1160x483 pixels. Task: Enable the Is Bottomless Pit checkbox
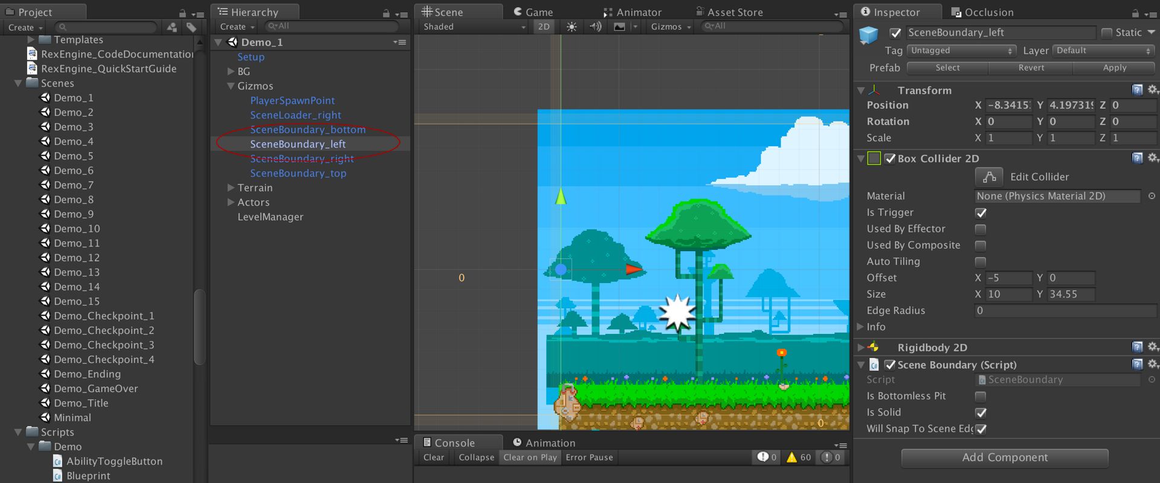pyautogui.click(x=981, y=396)
